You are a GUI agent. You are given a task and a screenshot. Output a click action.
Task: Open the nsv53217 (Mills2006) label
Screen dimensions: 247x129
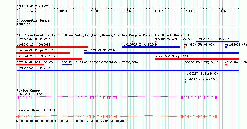click(x=201, y=73)
